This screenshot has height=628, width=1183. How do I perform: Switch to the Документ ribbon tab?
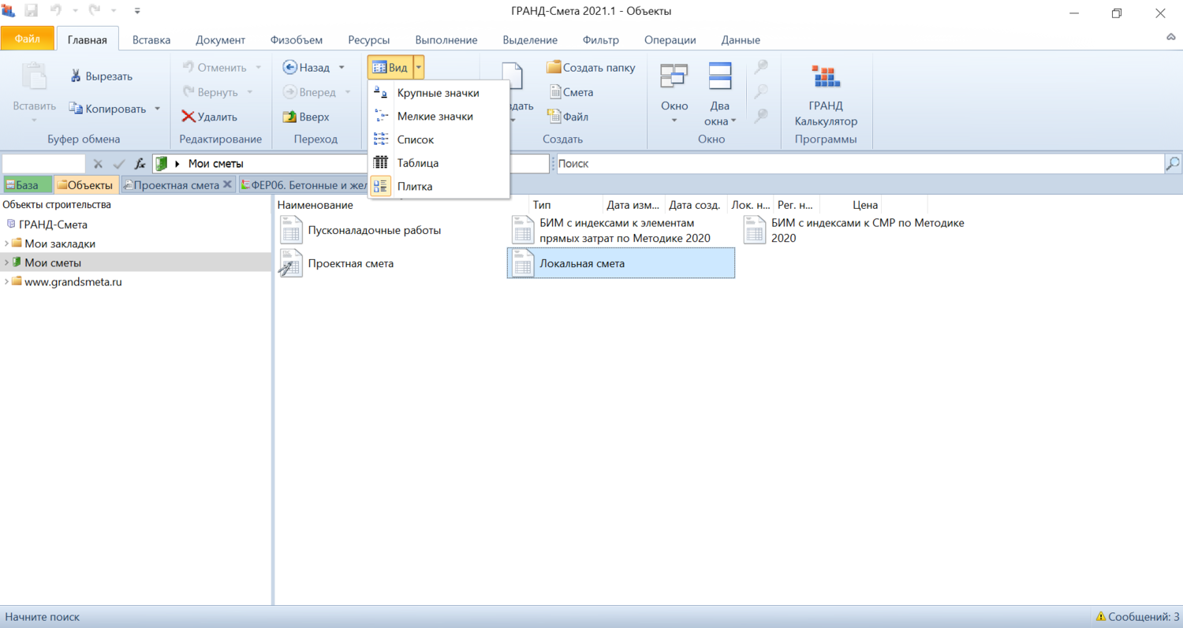click(220, 39)
